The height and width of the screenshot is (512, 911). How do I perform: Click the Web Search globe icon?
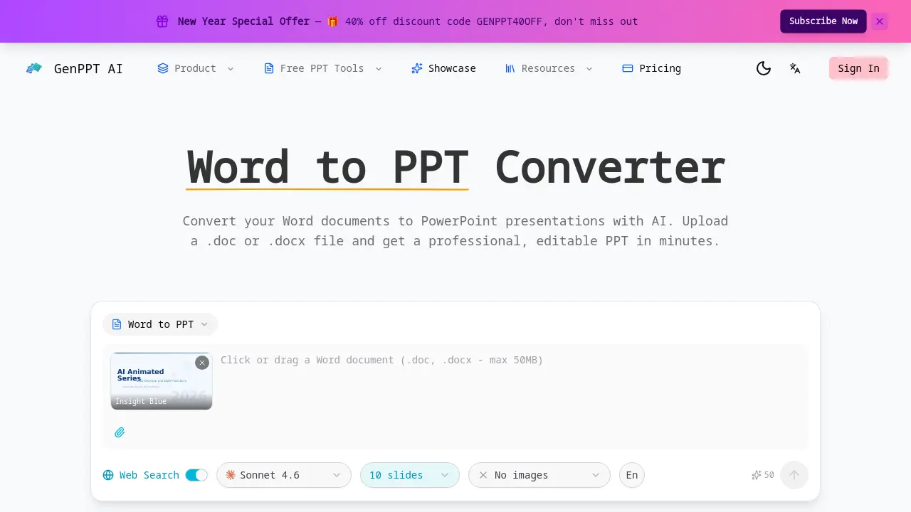tap(108, 475)
